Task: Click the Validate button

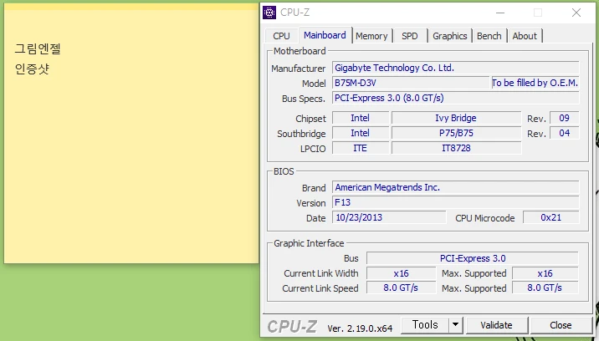Action: point(497,325)
